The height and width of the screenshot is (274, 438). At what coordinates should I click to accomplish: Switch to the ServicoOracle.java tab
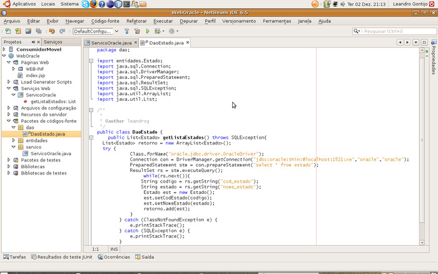click(x=111, y=43)
